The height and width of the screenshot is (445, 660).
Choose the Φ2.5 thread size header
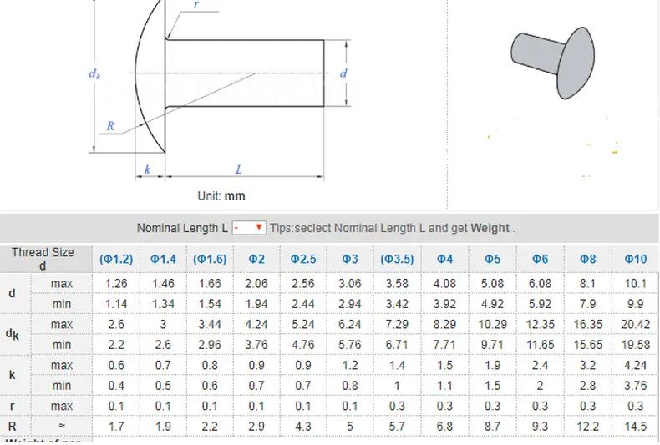pyautogui.click(x=303, y=259)
